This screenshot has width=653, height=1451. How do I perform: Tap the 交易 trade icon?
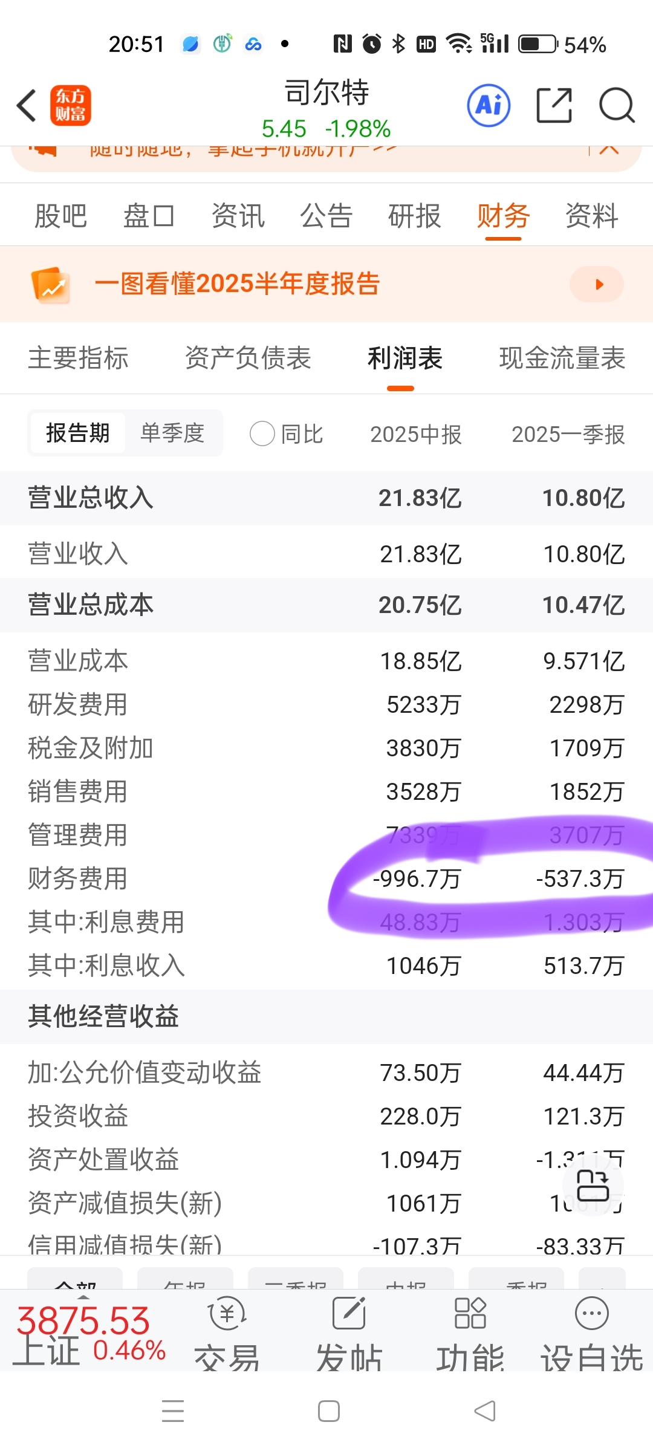coord(227,1313)
